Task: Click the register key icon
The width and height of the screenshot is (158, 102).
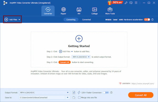Action: [x=126, y=3]
